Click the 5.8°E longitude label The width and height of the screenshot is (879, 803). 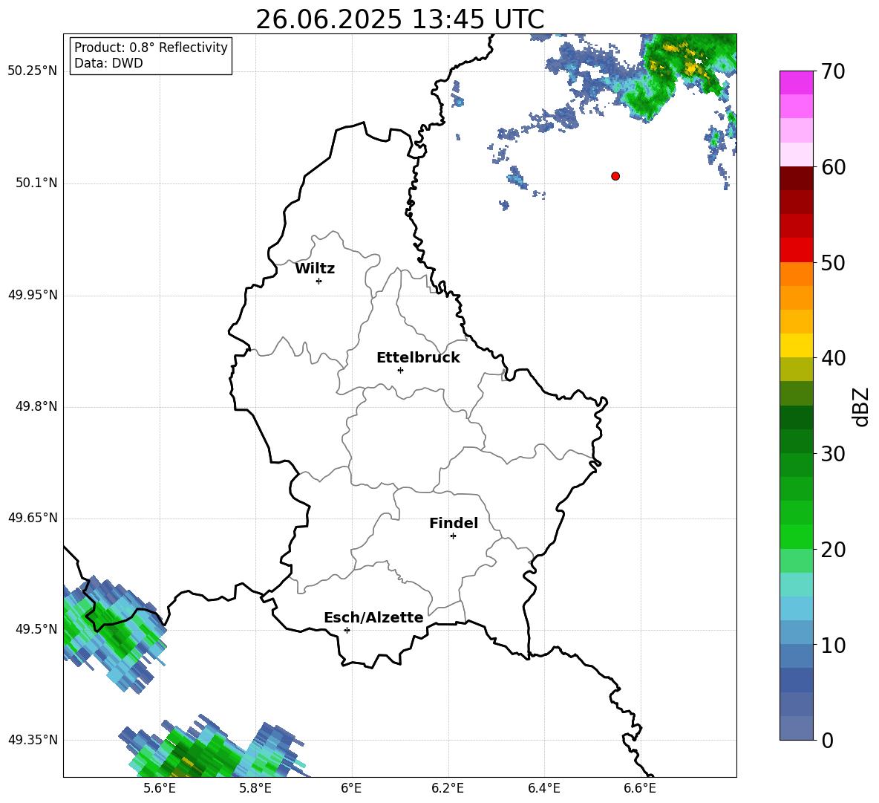point(255,788)
